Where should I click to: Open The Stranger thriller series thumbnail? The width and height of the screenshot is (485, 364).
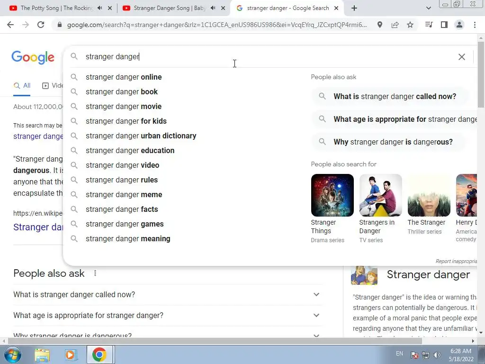pos(429,195)
